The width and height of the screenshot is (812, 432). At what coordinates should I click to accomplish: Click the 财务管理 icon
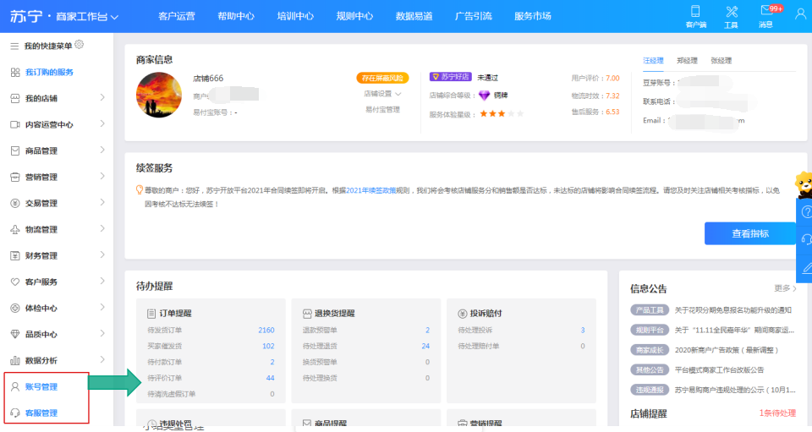click(15, 255)
